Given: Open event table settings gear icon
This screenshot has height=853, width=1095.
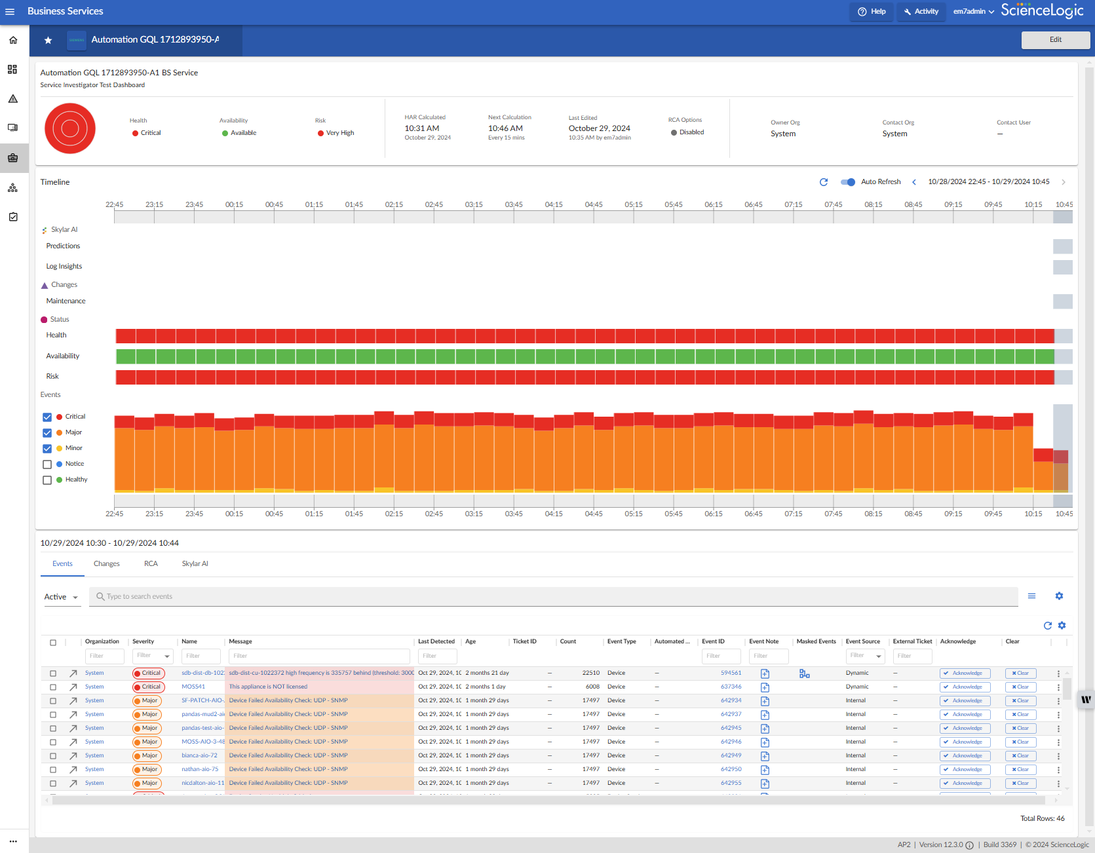Looking at the screenshot, I should coord(1062,626).
